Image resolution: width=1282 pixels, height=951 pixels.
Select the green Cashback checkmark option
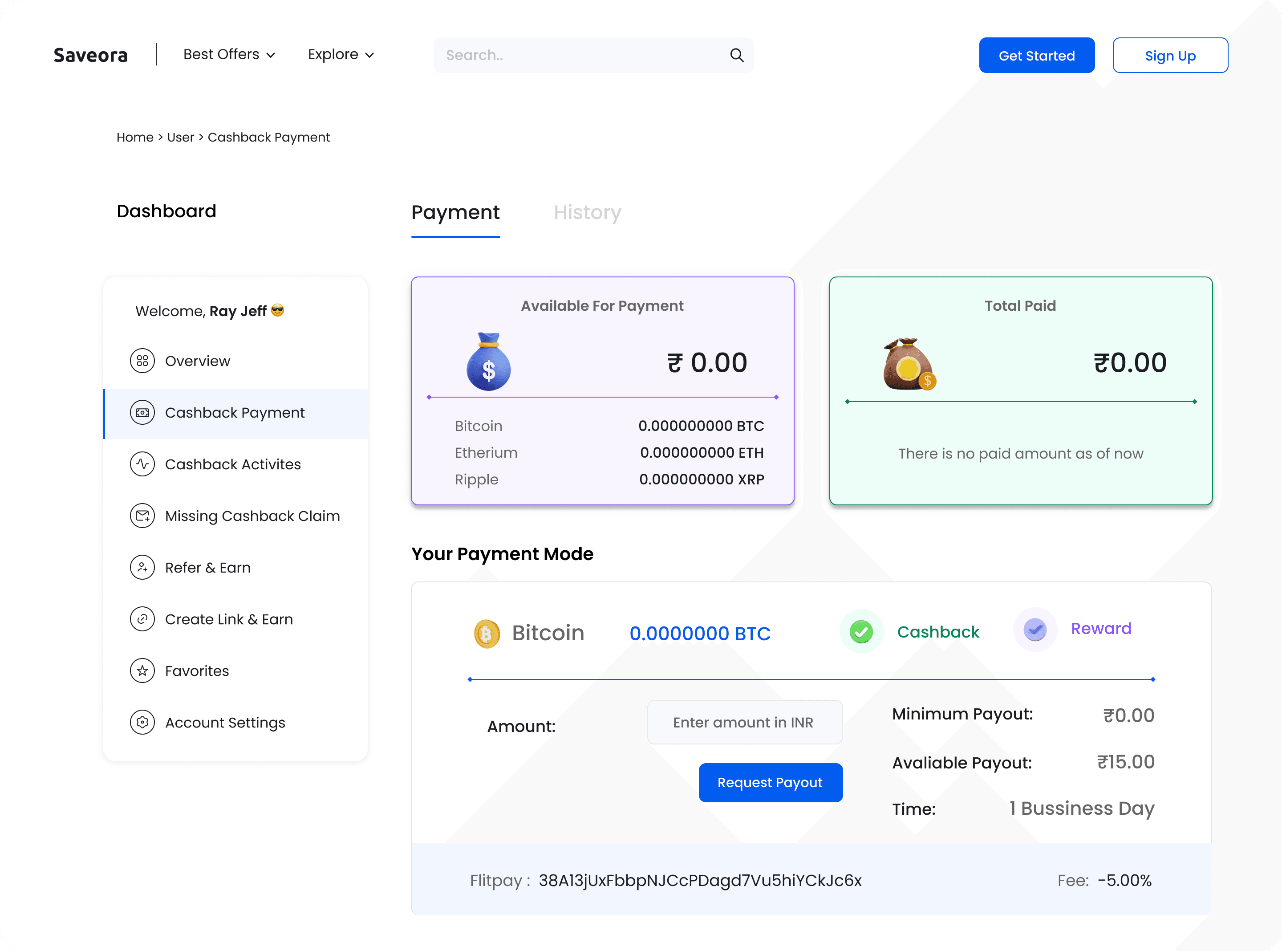861,631
